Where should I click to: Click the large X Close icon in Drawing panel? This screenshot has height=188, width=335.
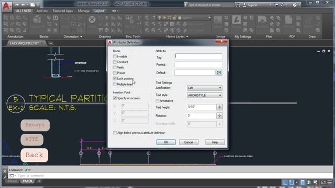(x=92, y=20)
